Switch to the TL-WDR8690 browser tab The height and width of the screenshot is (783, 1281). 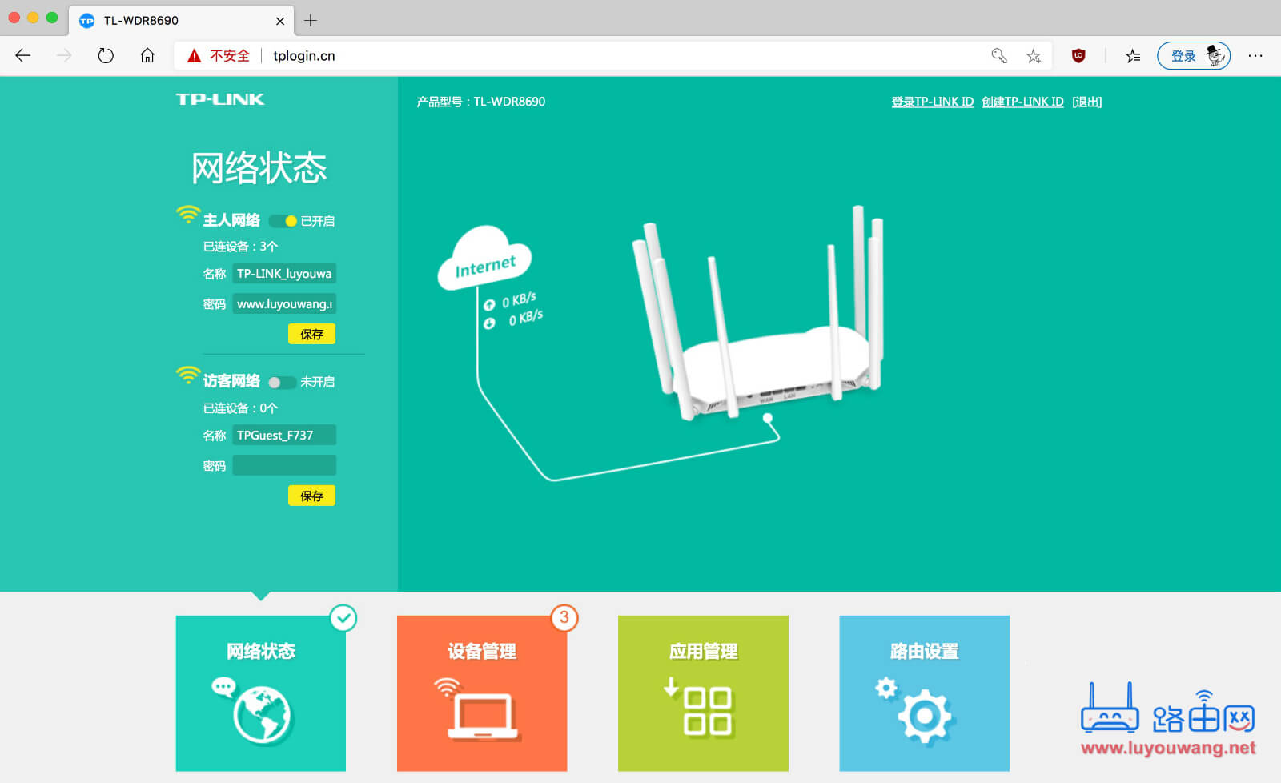182,20
